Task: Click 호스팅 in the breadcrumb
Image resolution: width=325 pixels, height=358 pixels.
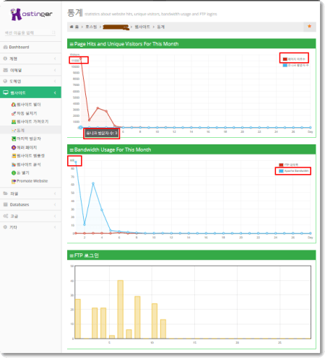Action: click(x=91, y=27)
